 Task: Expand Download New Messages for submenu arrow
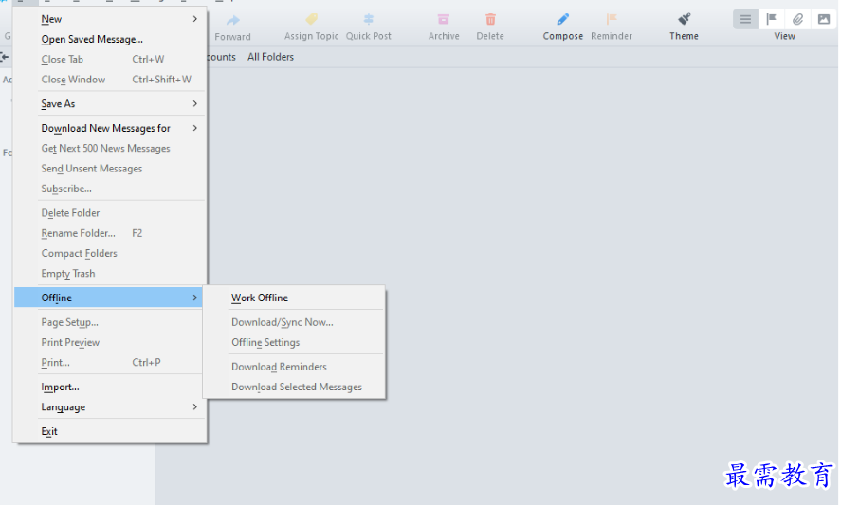pos(194,128)
